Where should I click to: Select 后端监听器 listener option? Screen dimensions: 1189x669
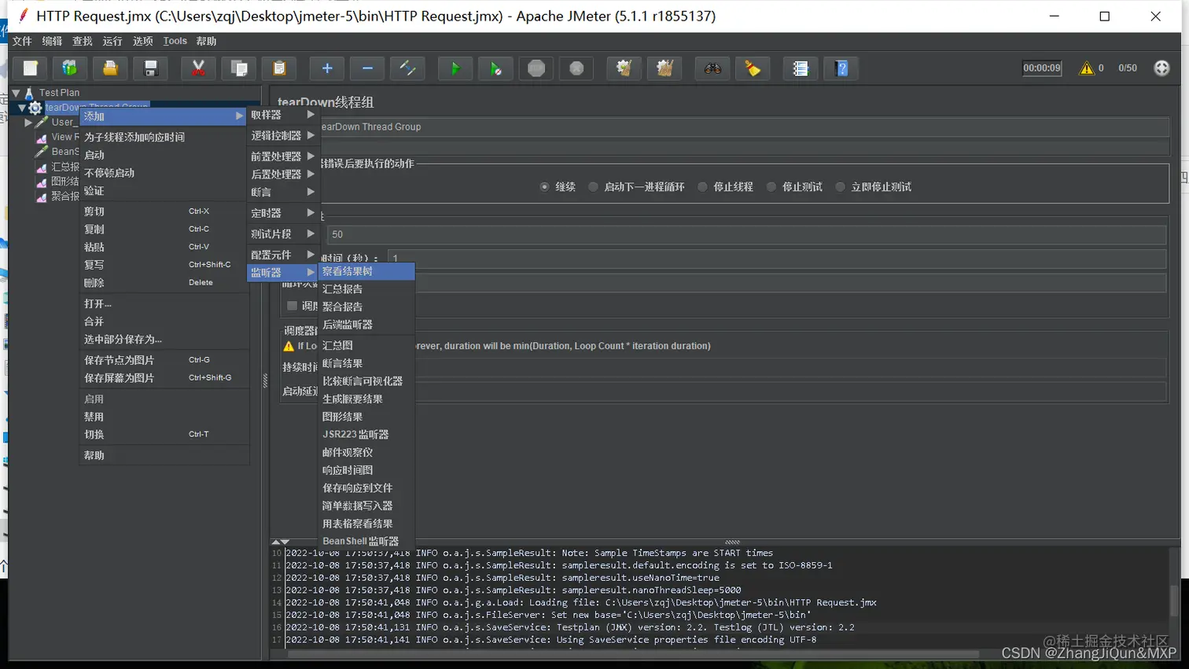pos(366,325)
